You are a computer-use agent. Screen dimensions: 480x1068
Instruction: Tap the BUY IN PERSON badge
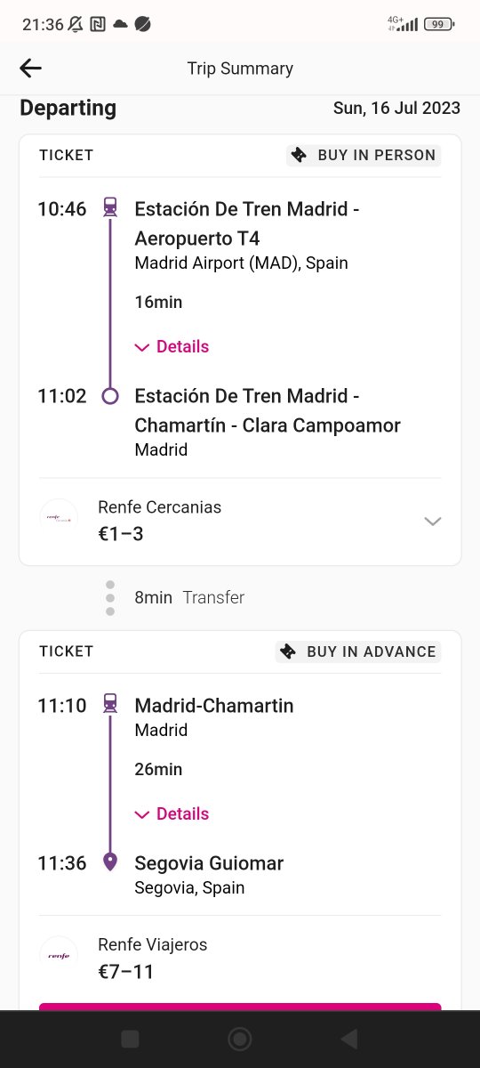pyautogui.click(x=364, y=156)
